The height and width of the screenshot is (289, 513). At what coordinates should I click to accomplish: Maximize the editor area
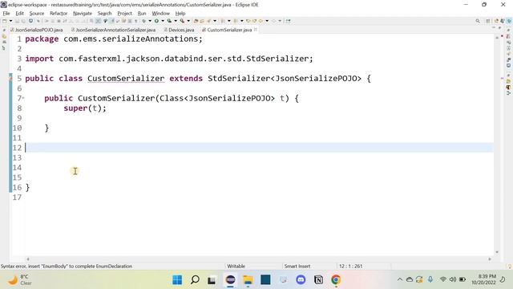pos(499,28)
